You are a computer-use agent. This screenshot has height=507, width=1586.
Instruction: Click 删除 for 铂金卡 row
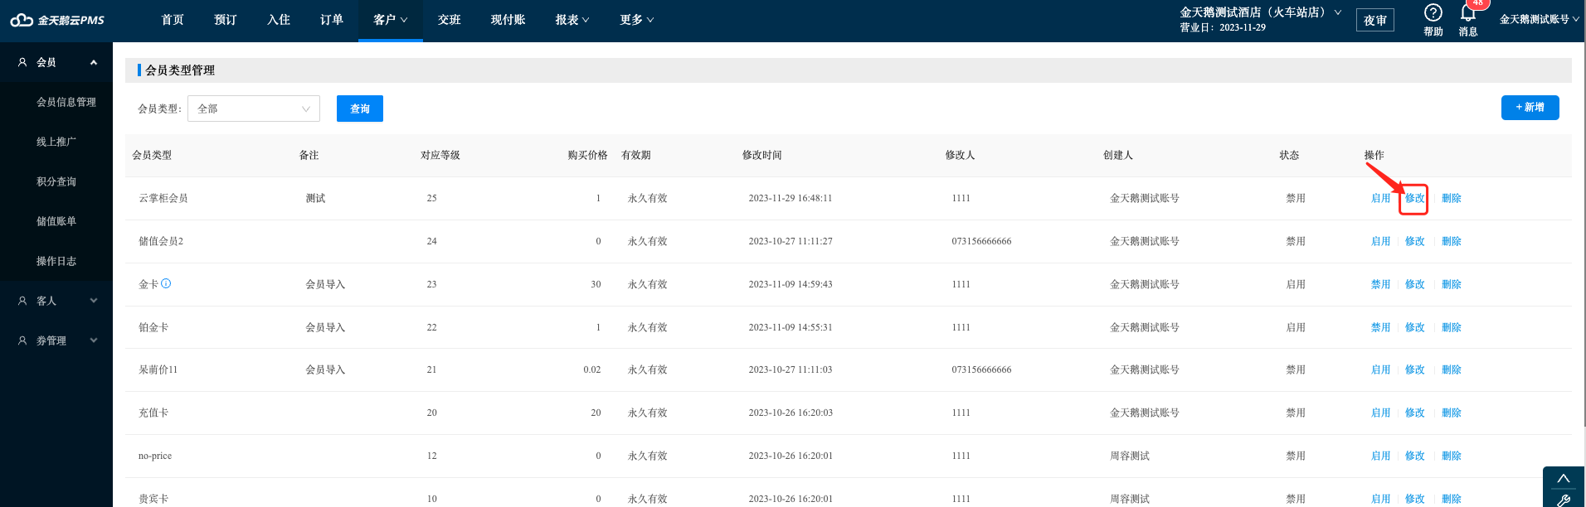tap(1451, 327)
